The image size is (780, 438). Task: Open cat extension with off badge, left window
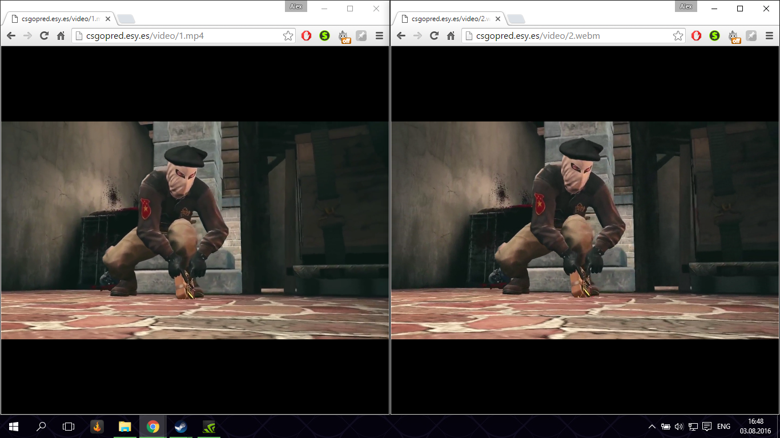[x=344, y=36]
